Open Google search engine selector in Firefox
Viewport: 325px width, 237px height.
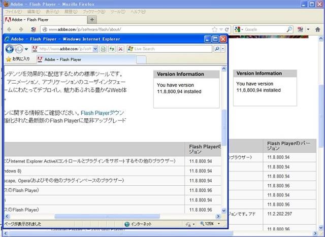[238, 29]
